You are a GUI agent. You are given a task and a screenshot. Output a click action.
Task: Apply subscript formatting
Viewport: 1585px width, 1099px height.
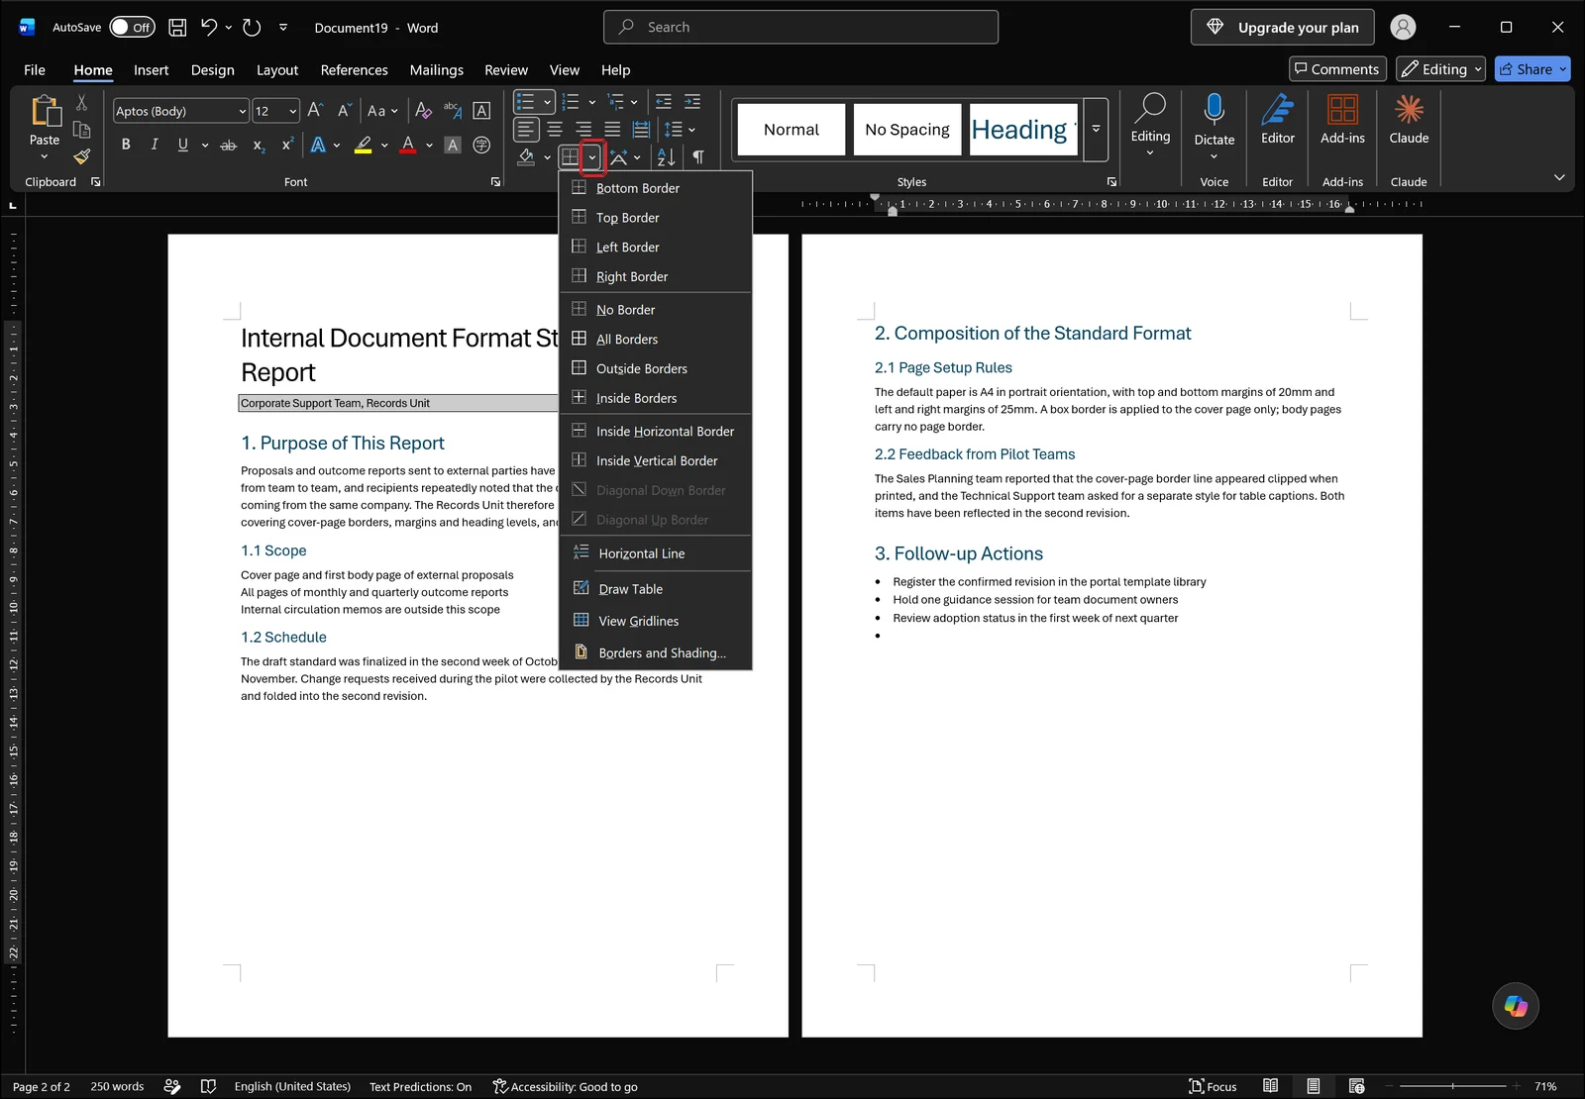(259, 146)
